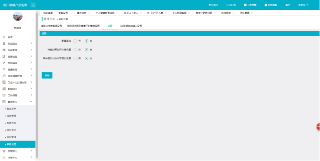The width and height of the screenshot is (320, 161).
Task: Select 关 radio for the print avatar setting
Action: (86, 50)
